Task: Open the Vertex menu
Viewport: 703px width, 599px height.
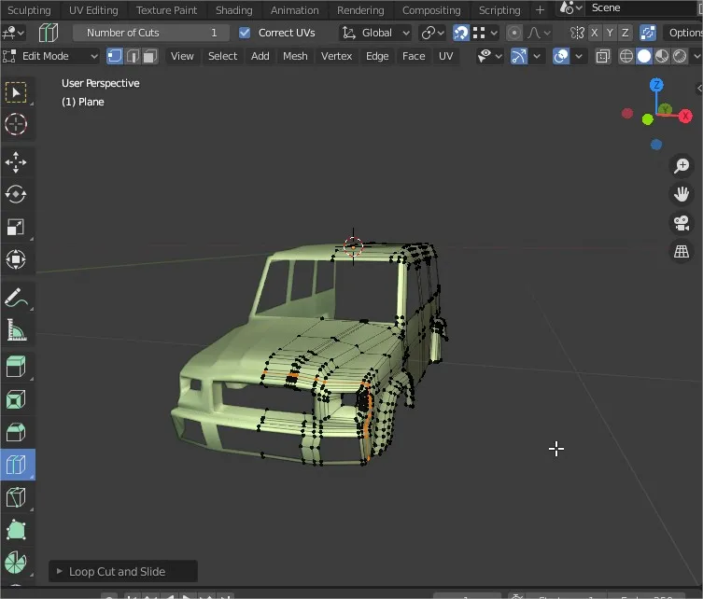Action: coord(336,57)
